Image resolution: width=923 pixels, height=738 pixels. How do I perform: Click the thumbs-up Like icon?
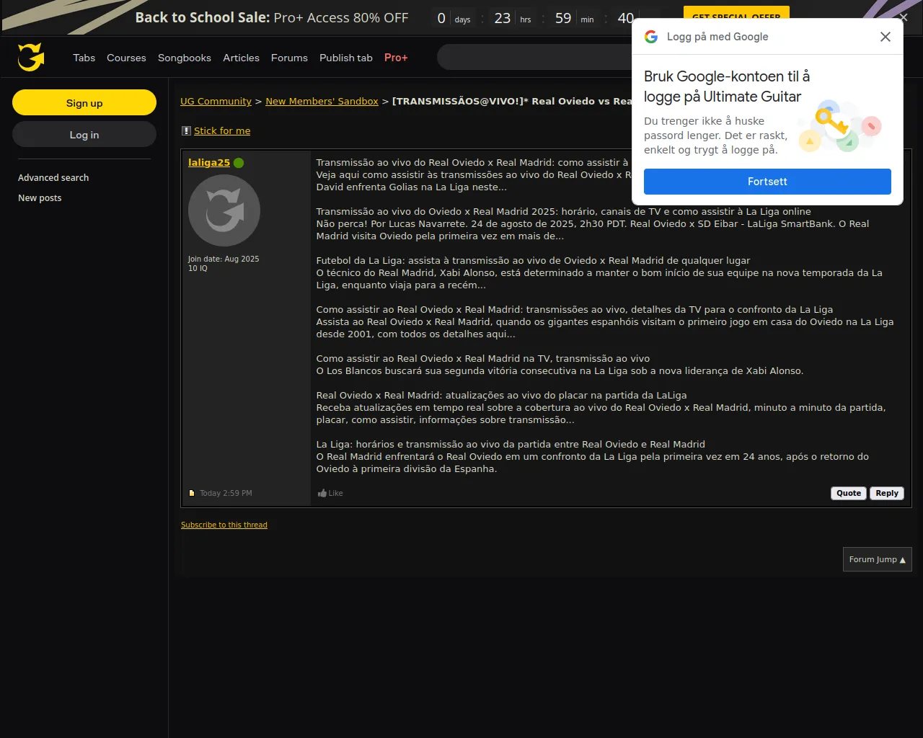tap(322, 494)
